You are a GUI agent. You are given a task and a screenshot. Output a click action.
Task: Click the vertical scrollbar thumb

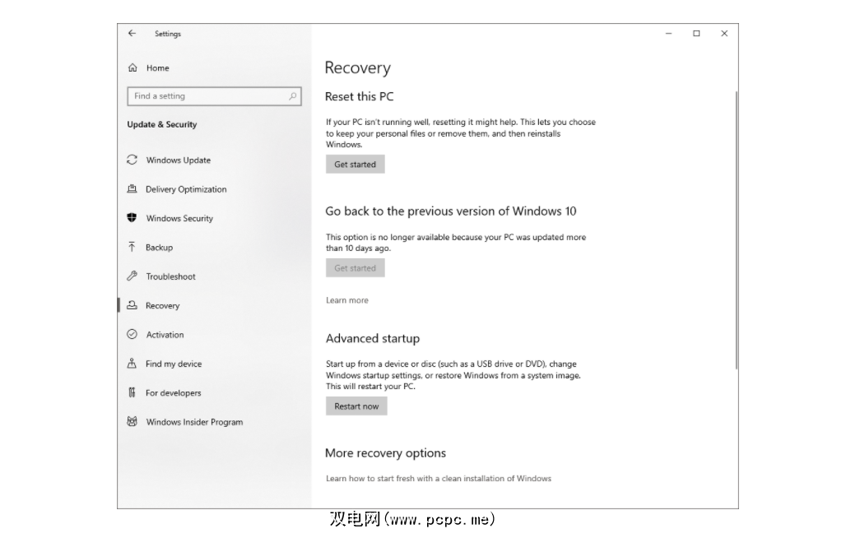click(736, 230)
